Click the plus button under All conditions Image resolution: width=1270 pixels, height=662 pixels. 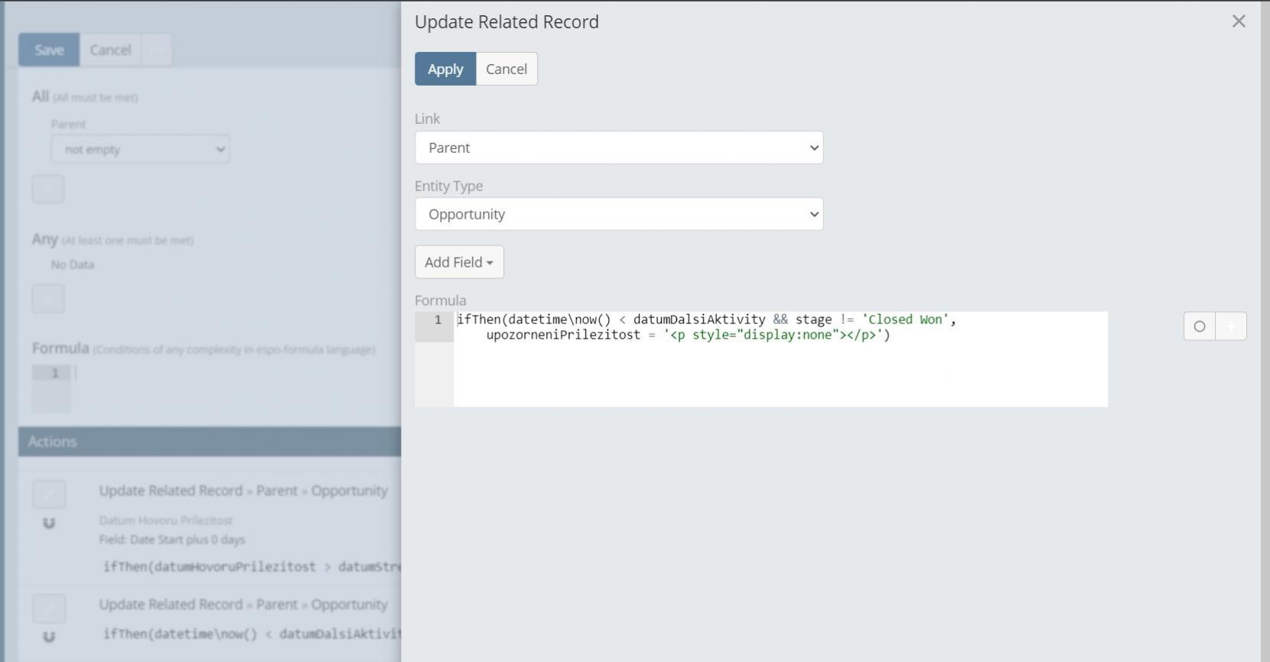[x=47, y=189]
